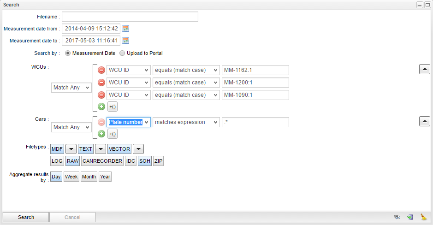Open the WCUs Match Any dropdown

pos(71,88)
